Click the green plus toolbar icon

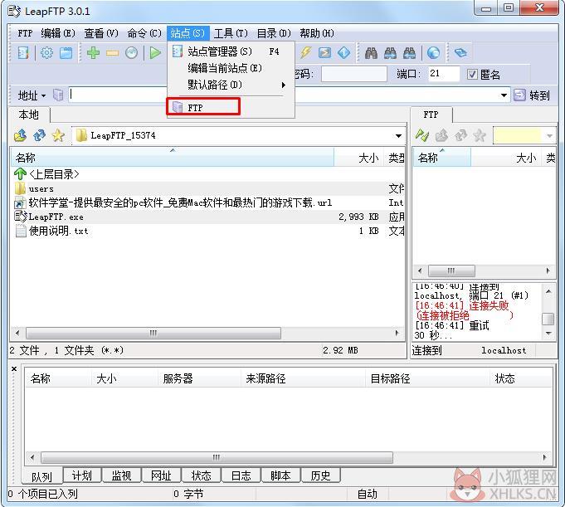93,53
